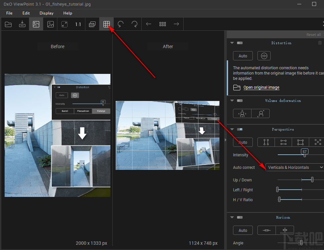The image size is (324, 250).
Task: Toggle the Volume deformation switch
Action: 240,101
